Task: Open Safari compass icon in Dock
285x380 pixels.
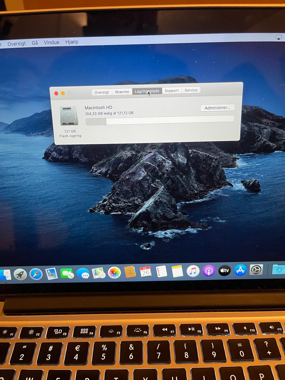Action: pos(36,274)
